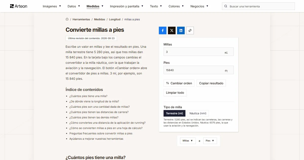Click the 'millas a pies' breadcrumb text
This screenshot has width=304, height=160.
point(132,19)
